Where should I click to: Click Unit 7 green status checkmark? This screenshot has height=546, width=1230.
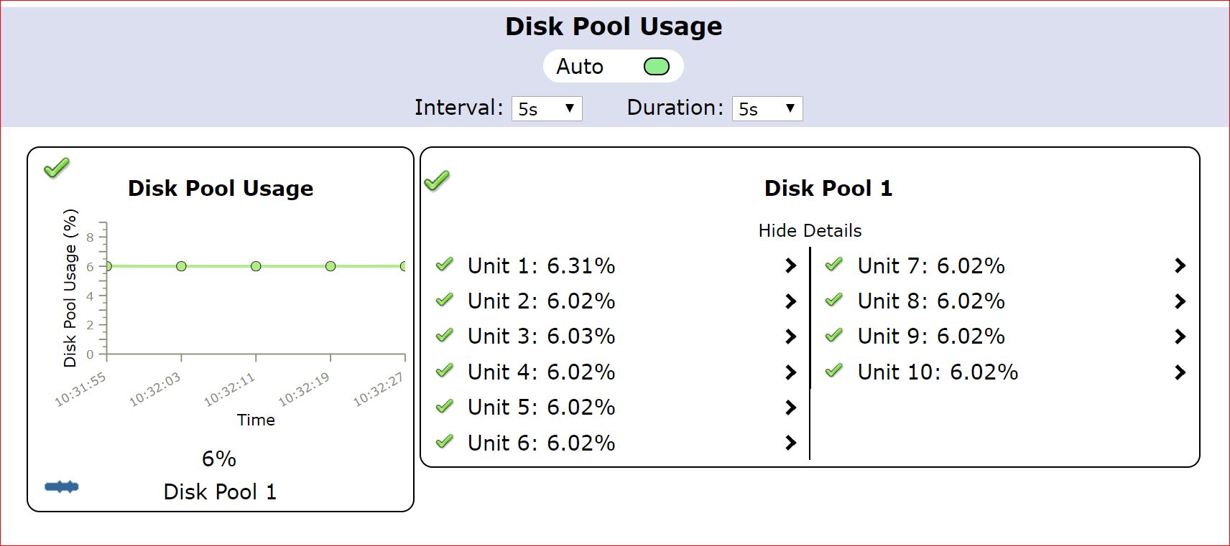coord(833,265)
